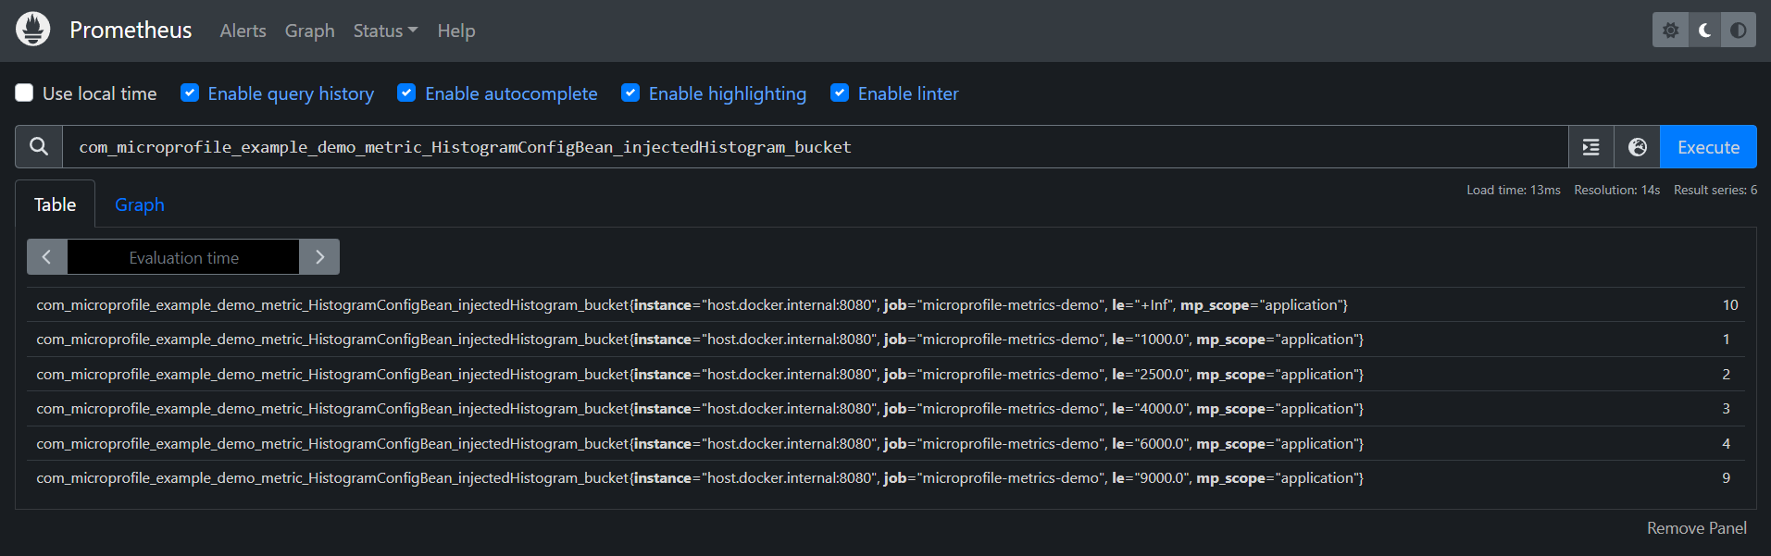Go to next evaluation time
This screenshot has height=556, width=1771.
(319, 257)
